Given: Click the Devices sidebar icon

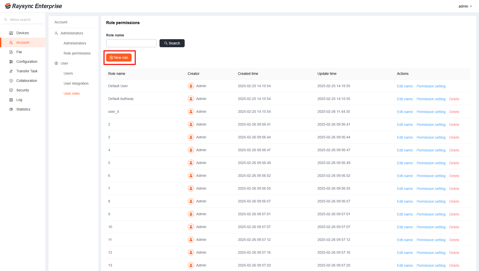Looking at the screenshot, I should [11, 33].
